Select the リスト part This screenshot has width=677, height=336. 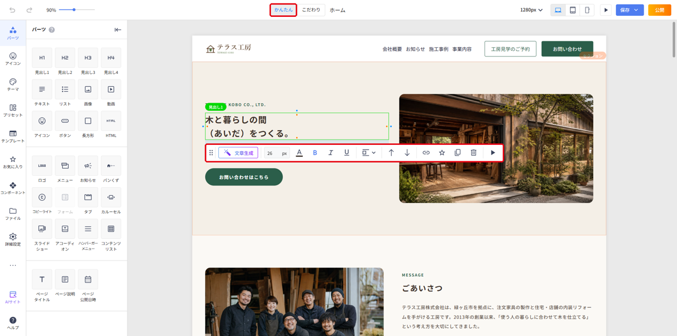(65, 93)
